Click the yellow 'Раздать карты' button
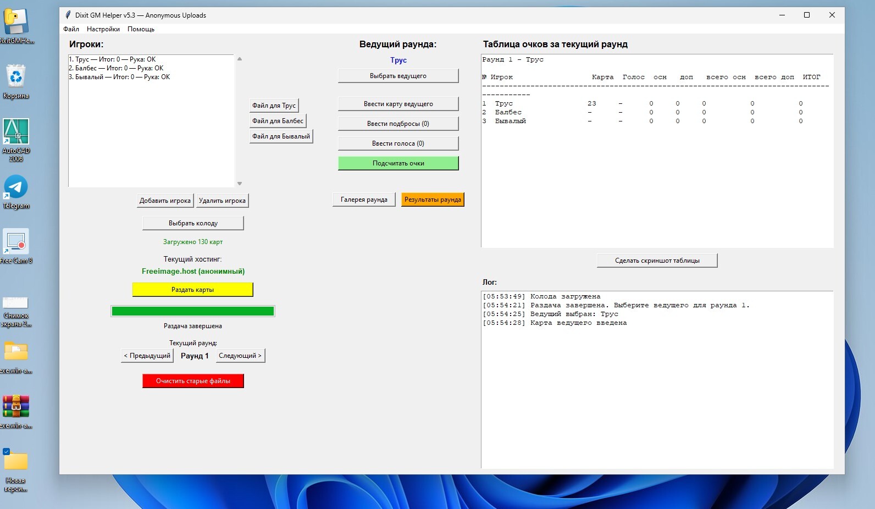Image resolution: width=875 pixels, height=509 pixels. click(x=193, y=290)
